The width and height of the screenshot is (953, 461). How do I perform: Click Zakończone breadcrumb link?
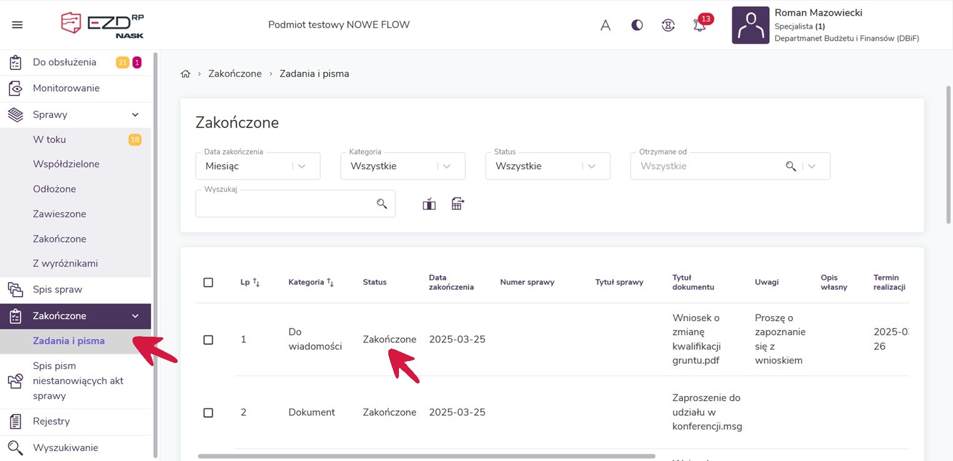pos(234,74)
